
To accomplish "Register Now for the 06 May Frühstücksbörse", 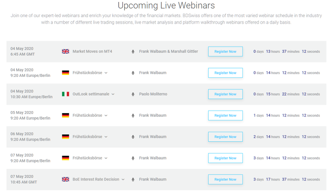I will click(225, 137).
